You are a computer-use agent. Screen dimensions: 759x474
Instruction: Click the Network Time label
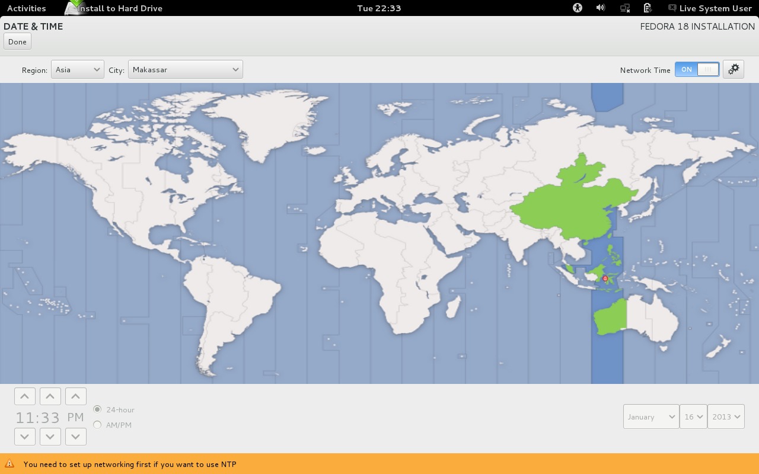(645, 70)
